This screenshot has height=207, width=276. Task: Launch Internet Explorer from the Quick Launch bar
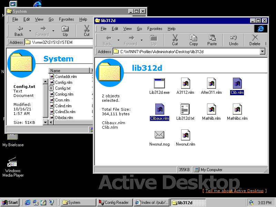[28, 203]
